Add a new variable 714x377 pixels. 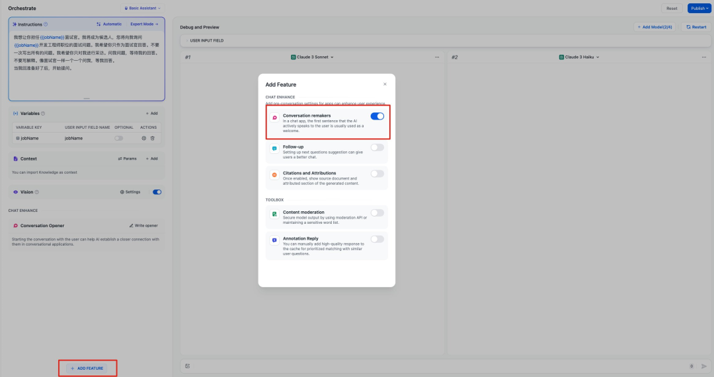tap(151, 114)
